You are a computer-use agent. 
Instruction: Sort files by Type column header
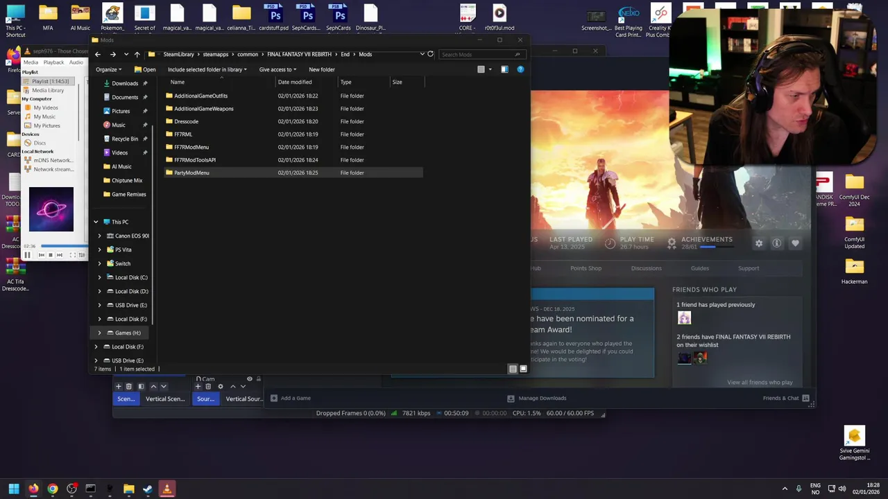pos(345,82)
